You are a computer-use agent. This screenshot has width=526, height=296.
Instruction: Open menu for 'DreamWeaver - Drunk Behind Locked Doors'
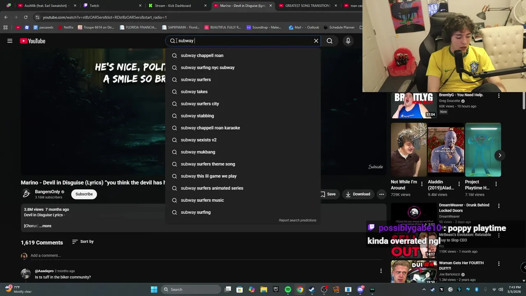(499, 206)
